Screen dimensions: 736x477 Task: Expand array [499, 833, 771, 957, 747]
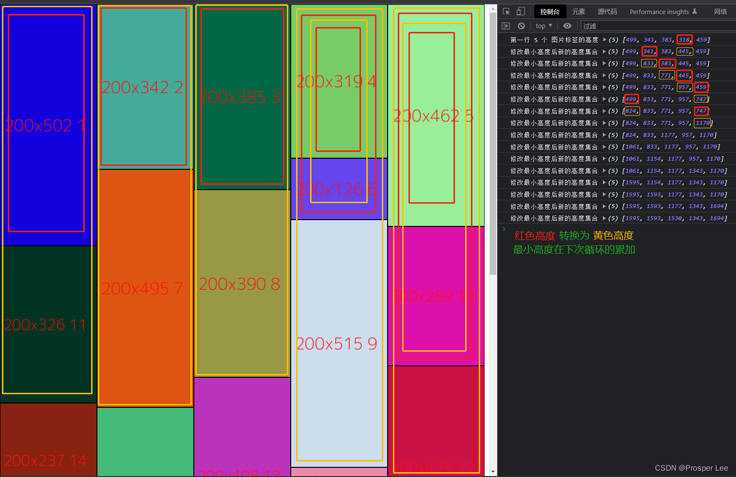point(605,99)
